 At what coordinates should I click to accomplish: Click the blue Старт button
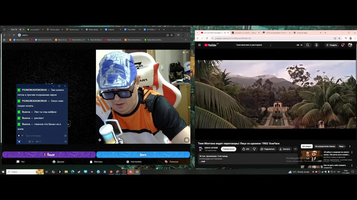point(143,154)
